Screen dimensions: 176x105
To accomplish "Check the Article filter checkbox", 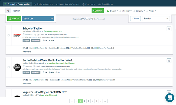I will [x=147, y=11].
